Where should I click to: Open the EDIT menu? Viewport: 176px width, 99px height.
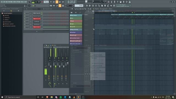pos(4,2)
